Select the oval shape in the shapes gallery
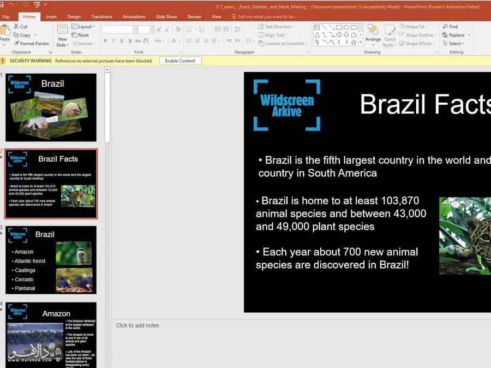 (x=346, y=27)
